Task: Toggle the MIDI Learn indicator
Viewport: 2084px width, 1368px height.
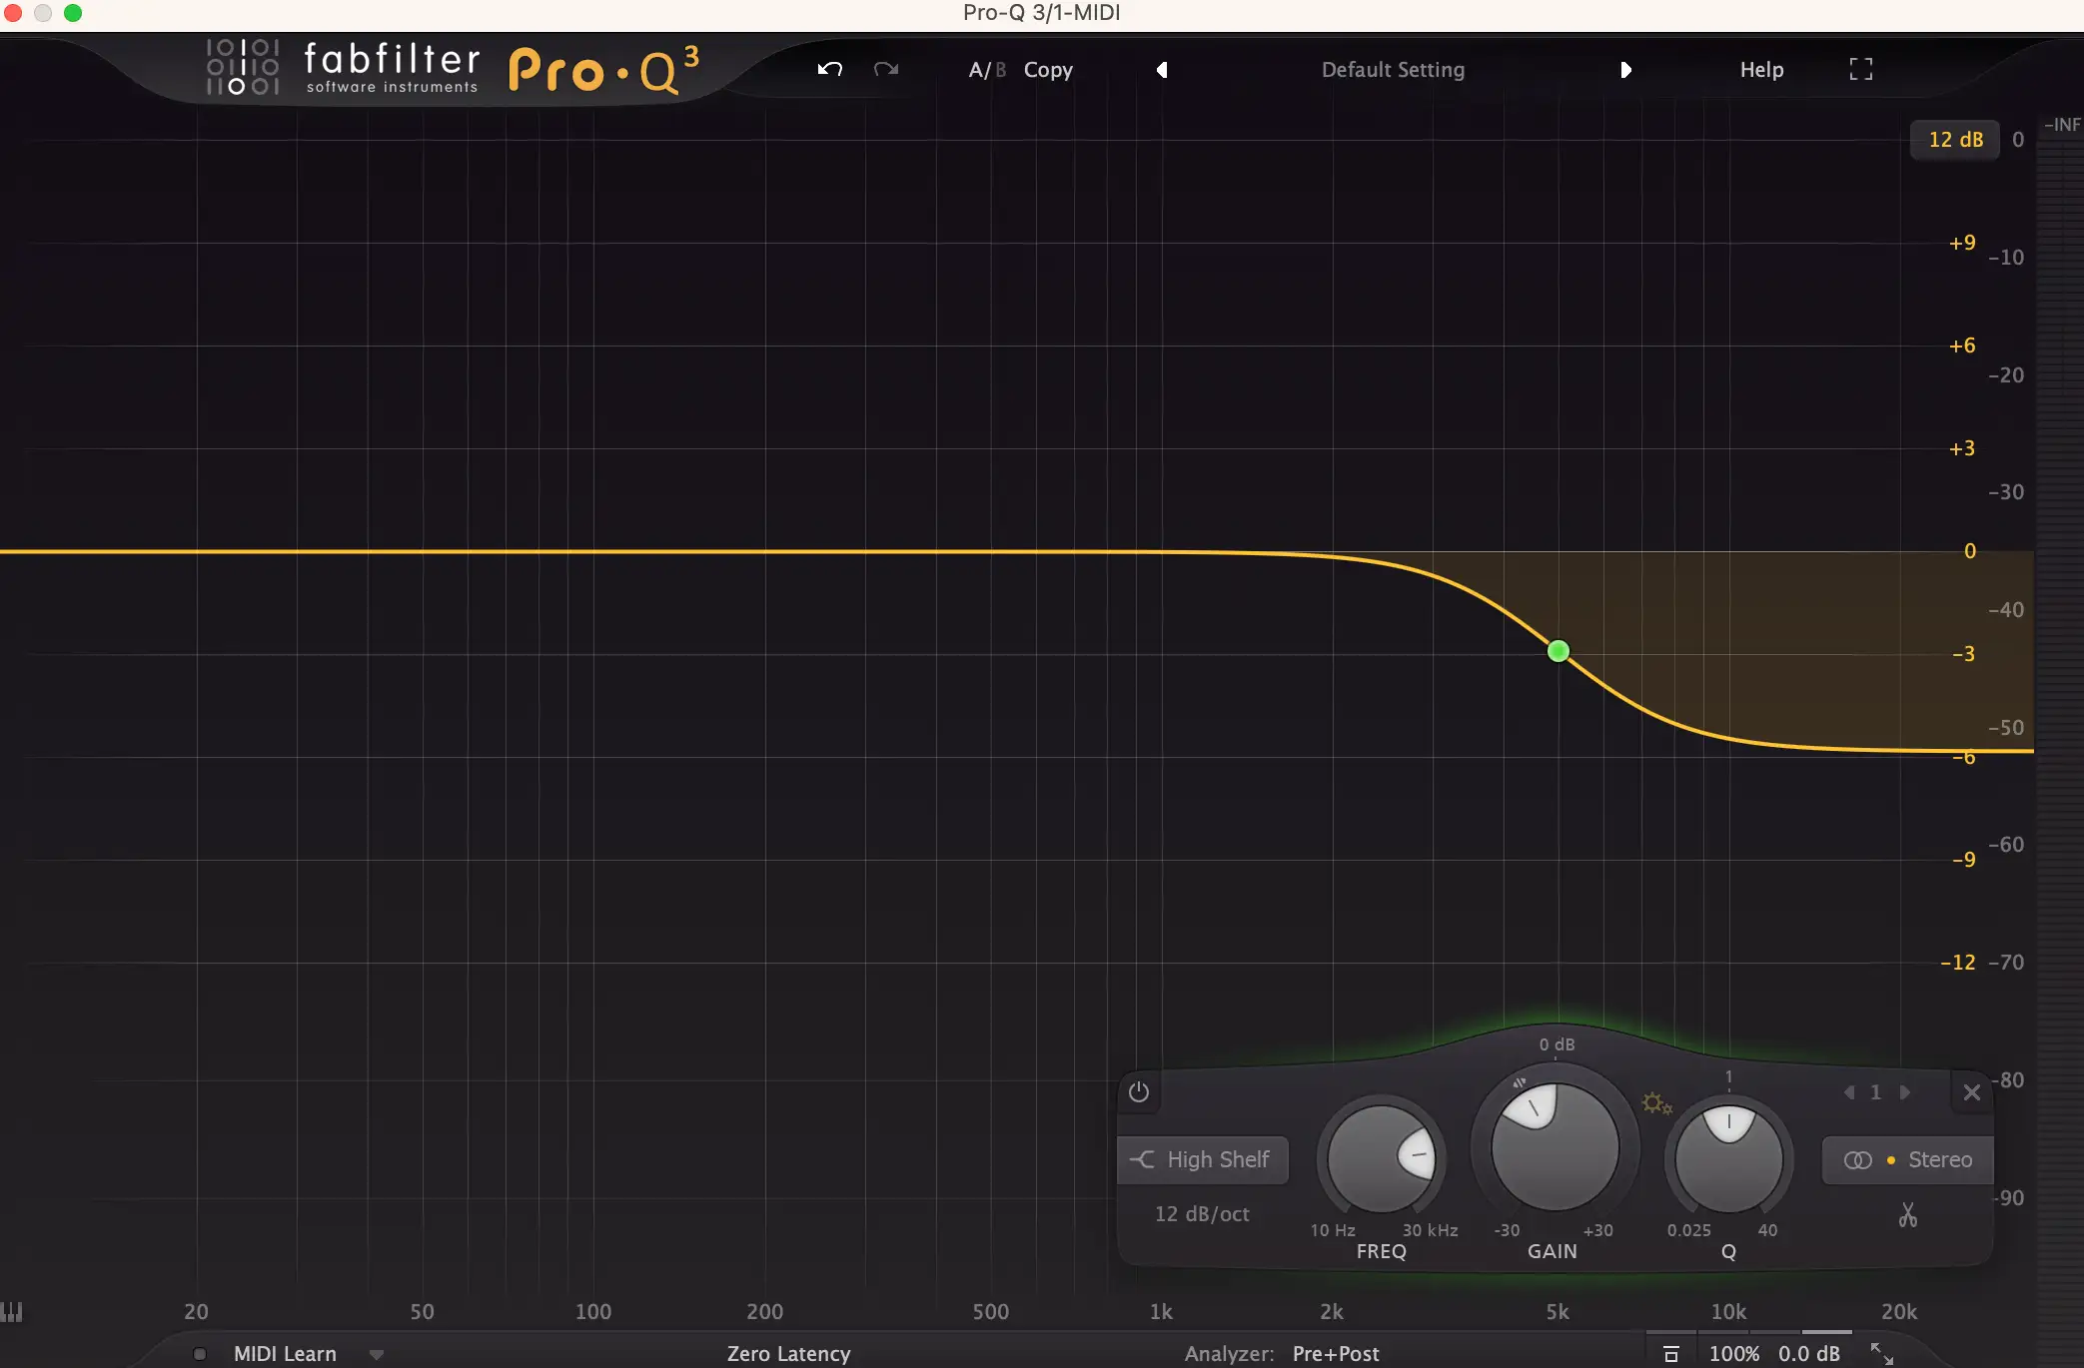Action: [x=200, y=1354]
